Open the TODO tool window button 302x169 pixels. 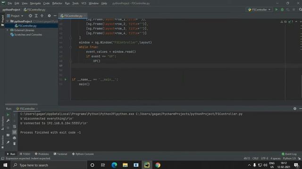[25, 154]
